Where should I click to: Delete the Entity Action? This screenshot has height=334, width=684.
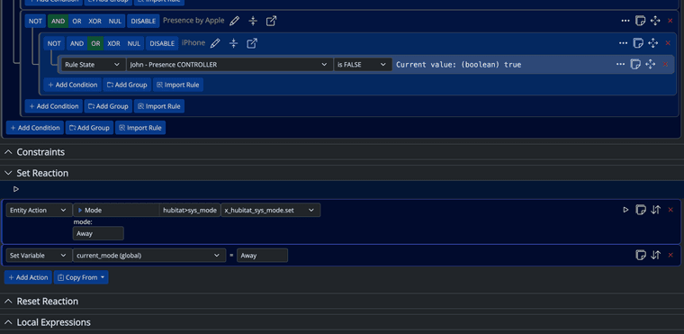670,210
